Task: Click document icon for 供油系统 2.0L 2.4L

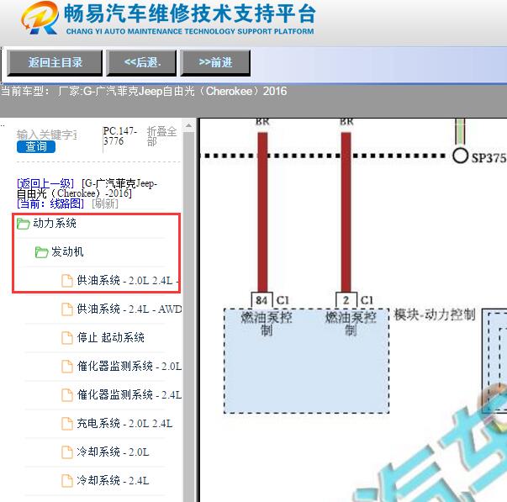Action: coord(67,281)
